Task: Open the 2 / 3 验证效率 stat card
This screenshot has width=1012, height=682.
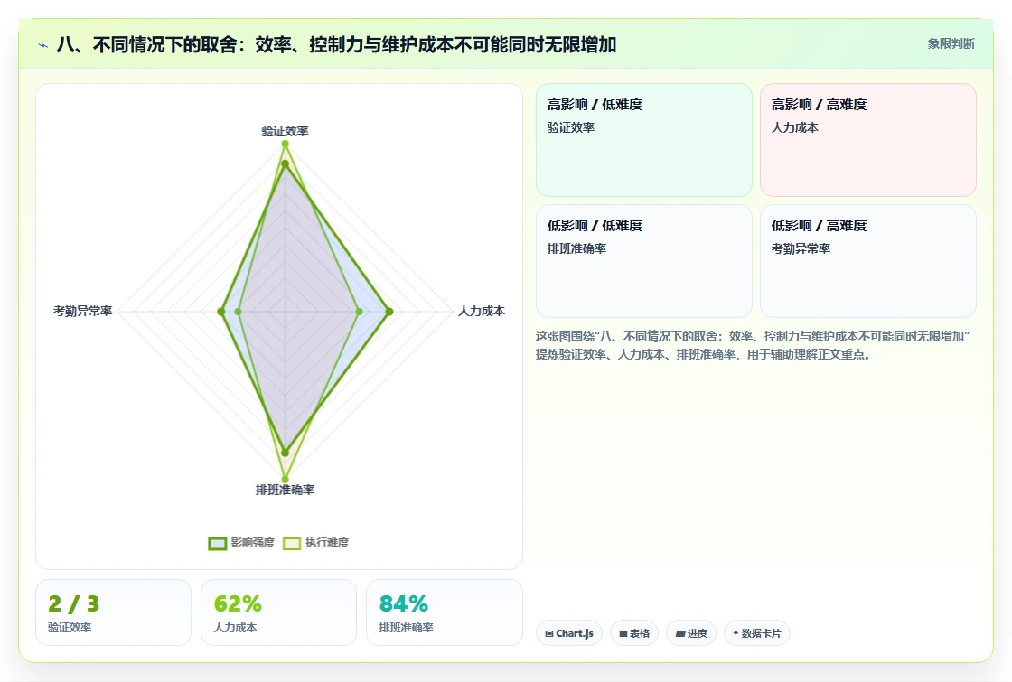Action: pos(113,612)
